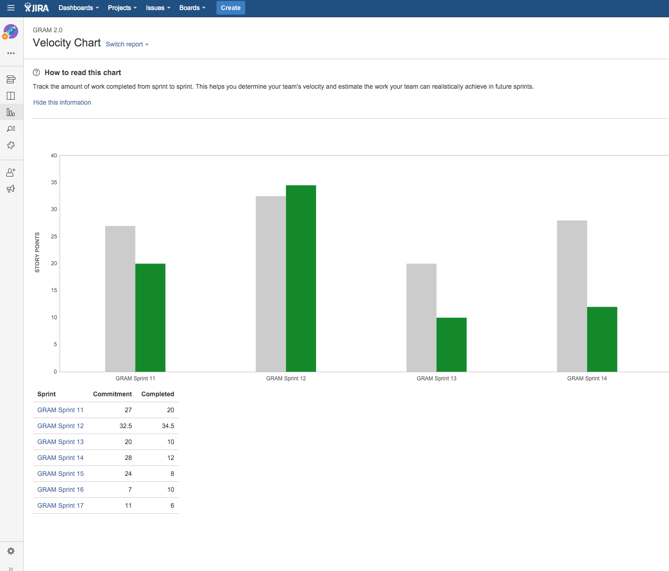Open the settings gear in sidebar
This screenshot has width=669, height=571.
(11, 551)
